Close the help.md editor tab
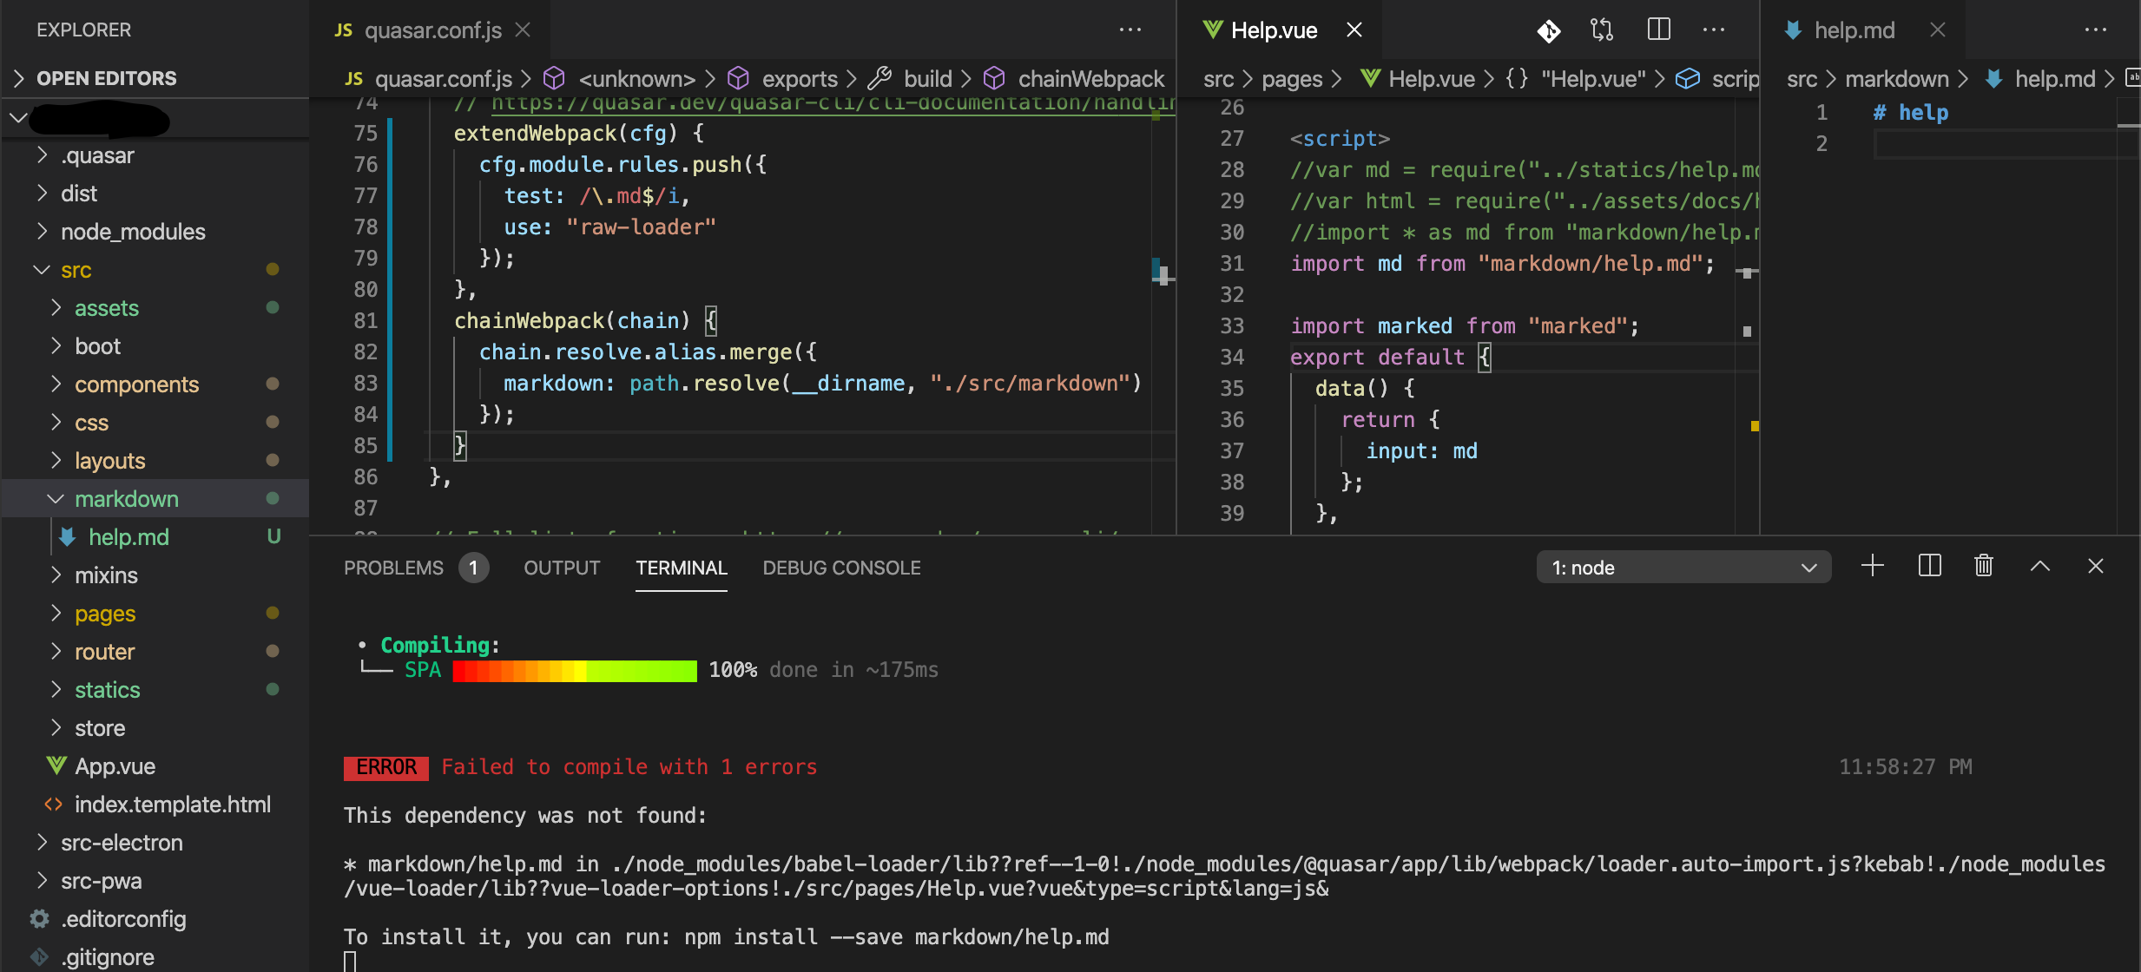 click(1937, 30)
